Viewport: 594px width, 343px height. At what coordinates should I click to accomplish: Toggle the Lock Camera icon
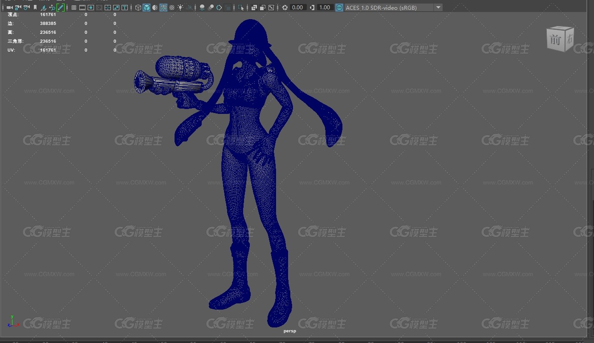(18, 8)
